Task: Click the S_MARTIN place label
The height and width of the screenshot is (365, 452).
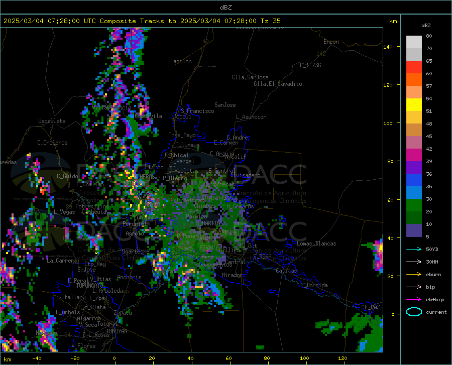Action: click(x=208, y=223)
